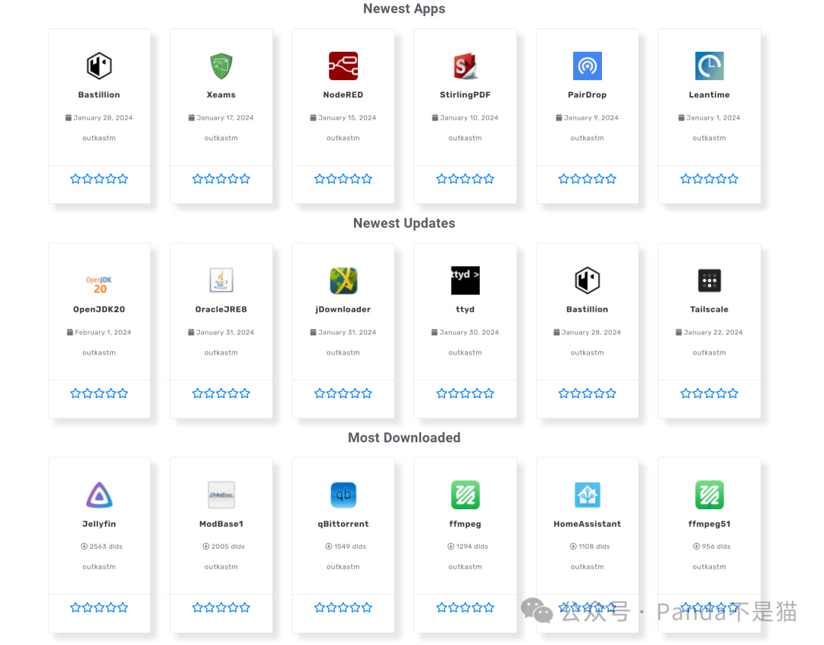This screenshot has height=645, width=824.
Task: Rate Tailscale using its stars
Action: (x=709, y=393)
